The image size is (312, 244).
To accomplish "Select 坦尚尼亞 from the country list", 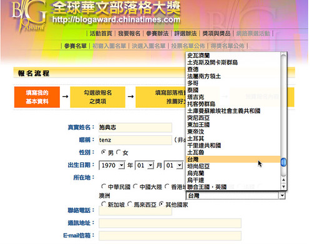I will tap(233, 166).
